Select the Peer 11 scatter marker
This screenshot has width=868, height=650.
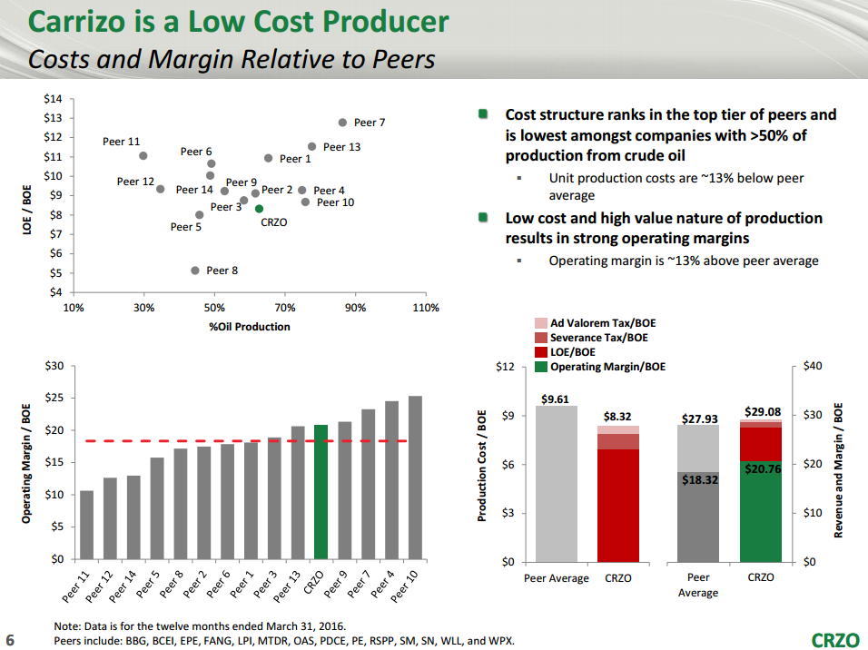pos(143,156)
